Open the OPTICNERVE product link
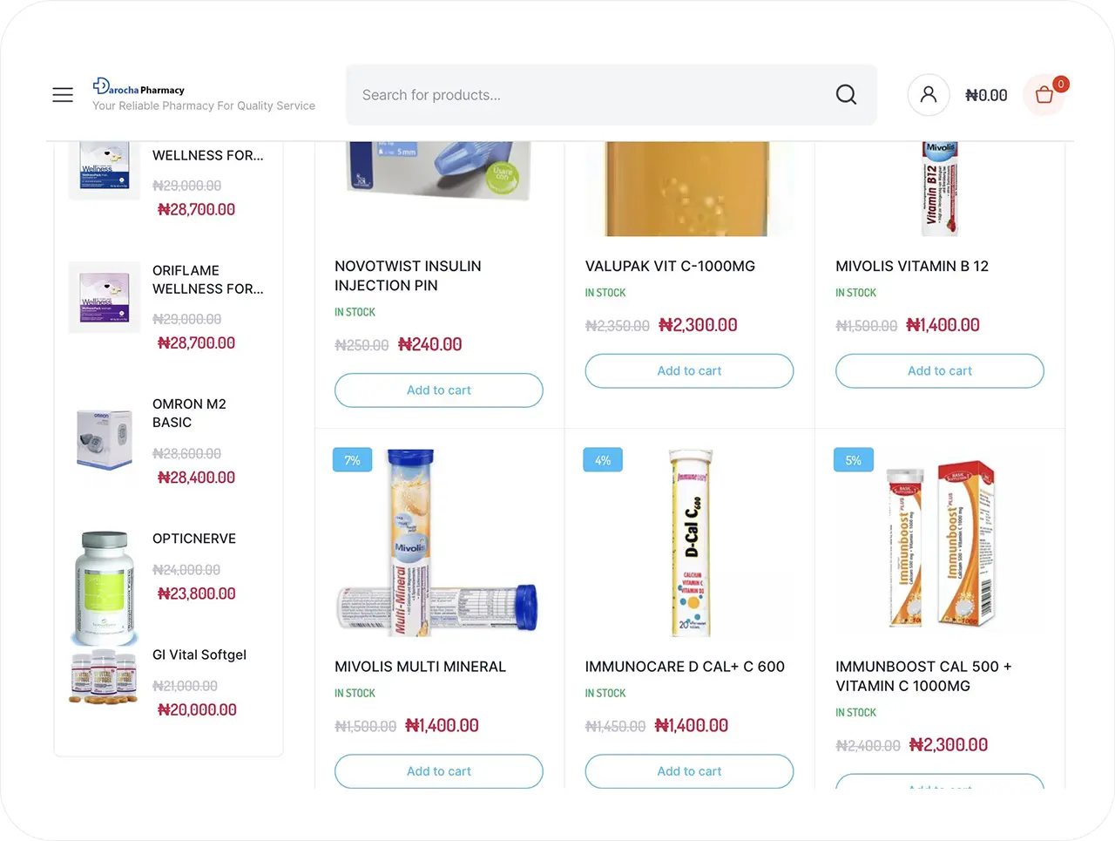The height and width of the screenshot is (841, 1115). tap(194, 539)
